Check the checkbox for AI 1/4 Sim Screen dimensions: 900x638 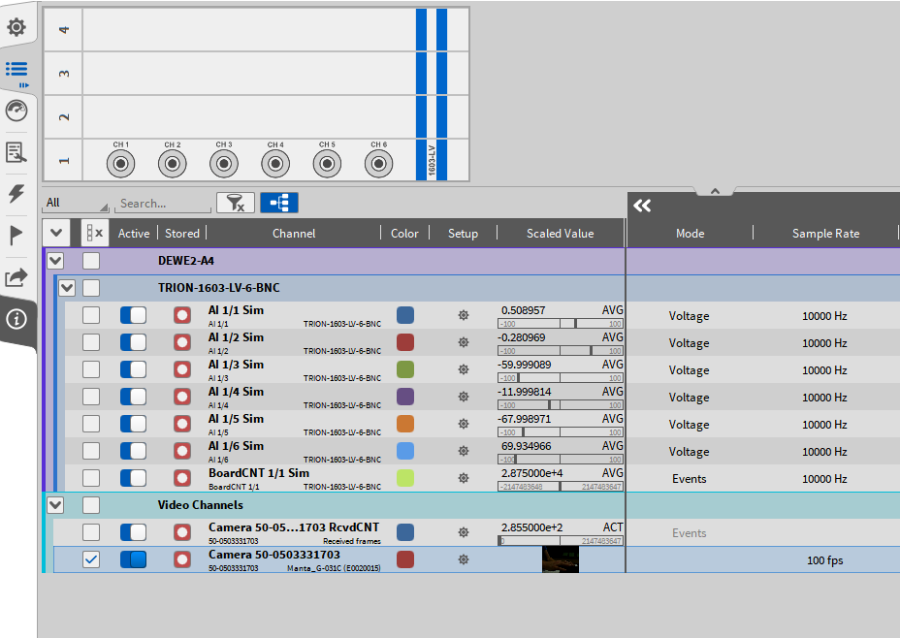[90, 397]
